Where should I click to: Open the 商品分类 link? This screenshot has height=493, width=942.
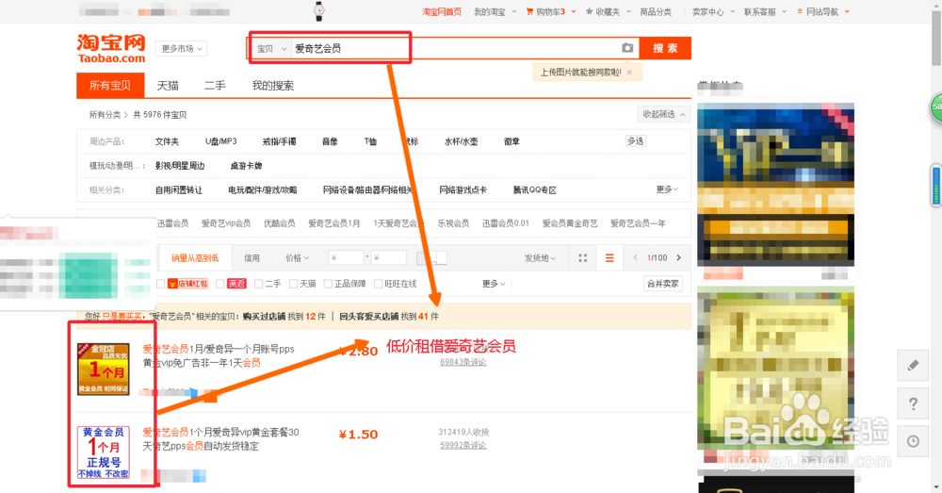(x=656, y=11)
